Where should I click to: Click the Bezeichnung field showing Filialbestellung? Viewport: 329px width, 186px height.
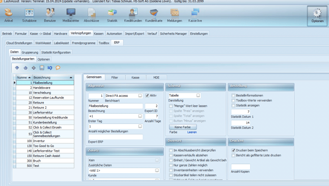coord(115,106)
